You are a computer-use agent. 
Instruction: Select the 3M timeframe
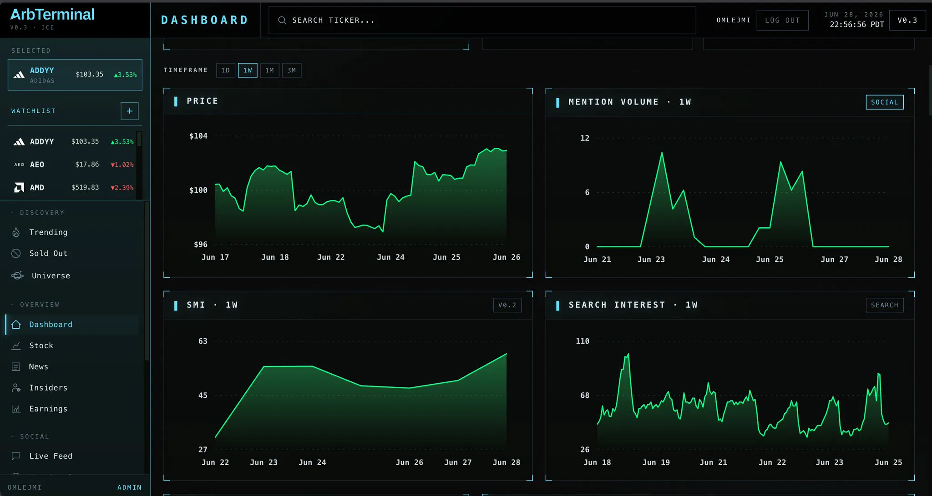(292, 70)
